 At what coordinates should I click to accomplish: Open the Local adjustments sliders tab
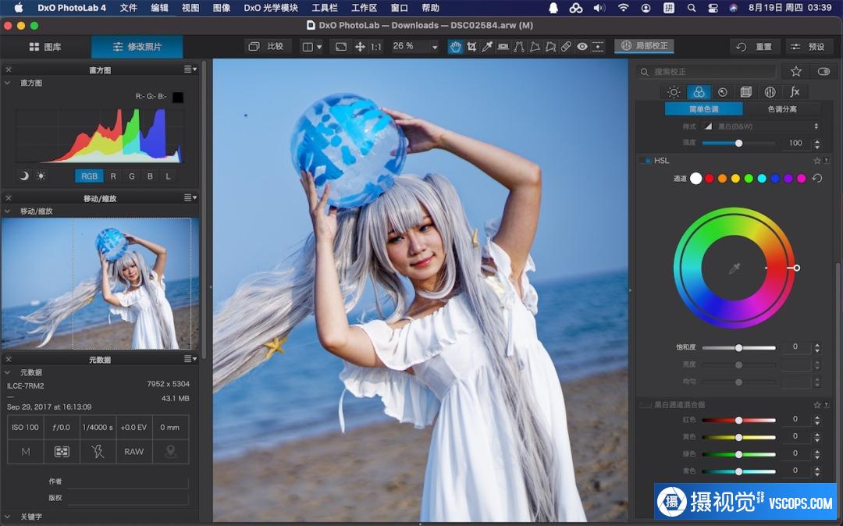(770, 92)
